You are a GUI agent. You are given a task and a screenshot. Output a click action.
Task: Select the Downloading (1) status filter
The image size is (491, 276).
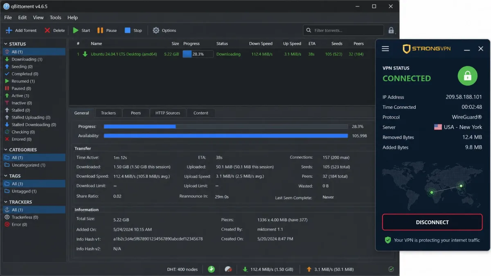[x=27, y=59]
